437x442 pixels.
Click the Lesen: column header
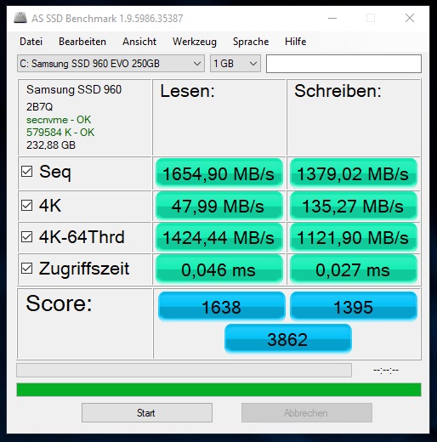(x=188, y=91)
